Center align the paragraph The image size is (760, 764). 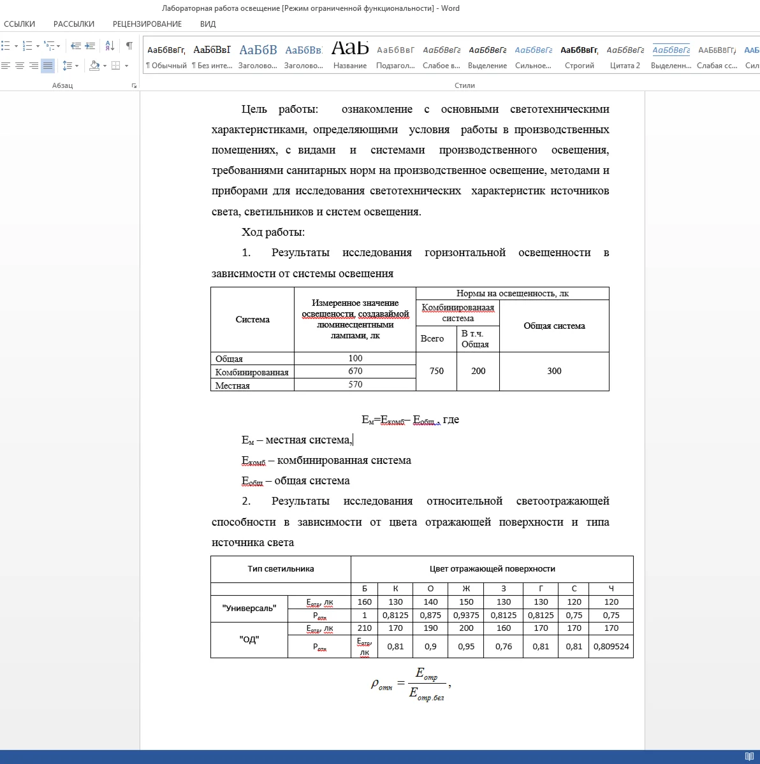point(20,65)
